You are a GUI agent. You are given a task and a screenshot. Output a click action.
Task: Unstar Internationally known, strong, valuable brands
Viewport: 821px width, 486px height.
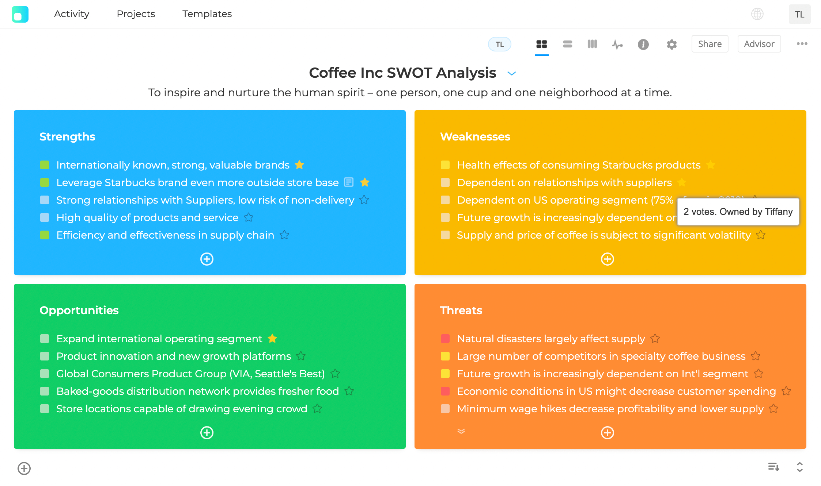point(299,165)
